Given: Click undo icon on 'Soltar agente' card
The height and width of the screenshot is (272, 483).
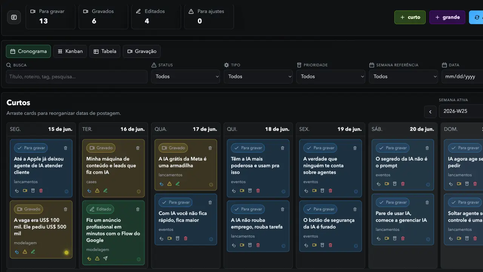Looking at the screenshot, I should click(451, 238).
